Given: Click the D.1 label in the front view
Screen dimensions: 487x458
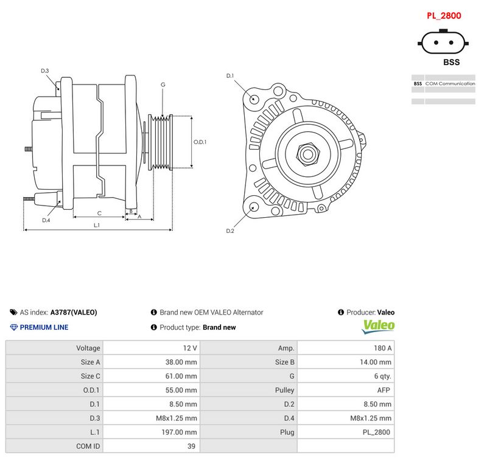Looking at the screenshot, I should pyautogui.click(x=230, y=75).
